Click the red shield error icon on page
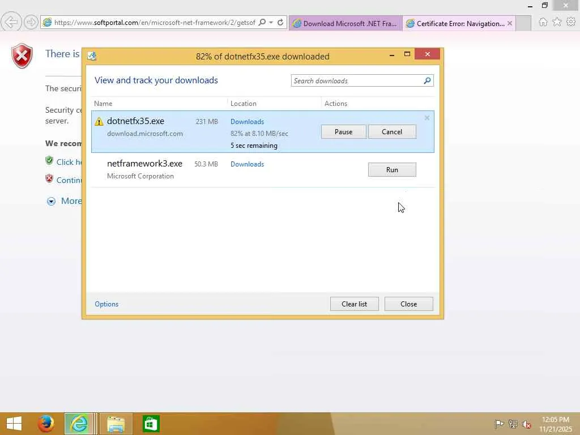580x435 pixels. tap(22, 56)
